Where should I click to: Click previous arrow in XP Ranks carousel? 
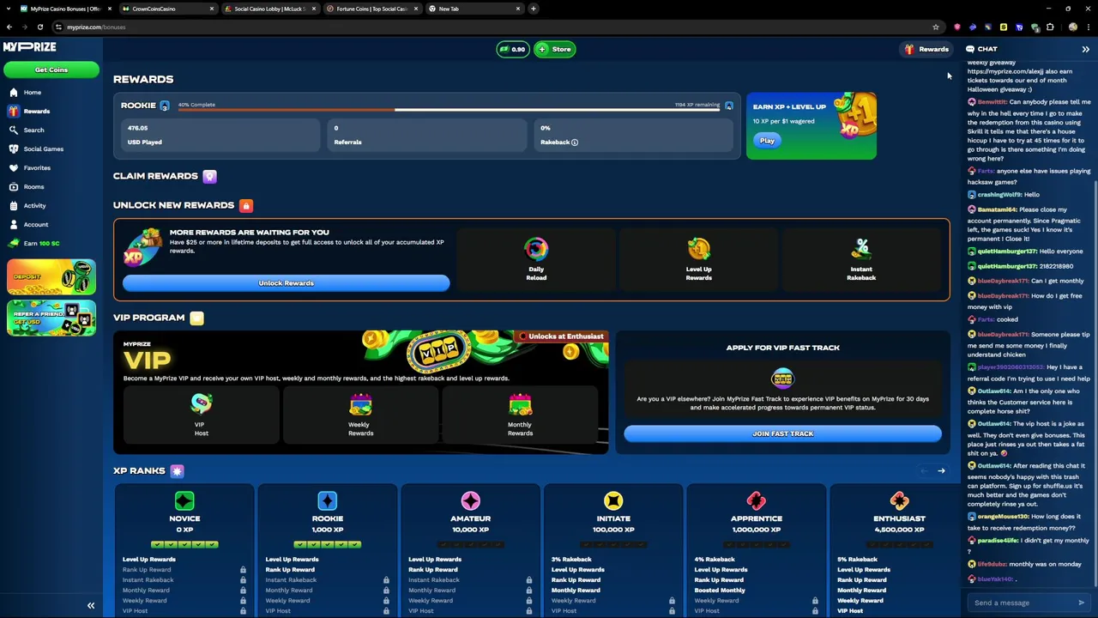point(924,470)
